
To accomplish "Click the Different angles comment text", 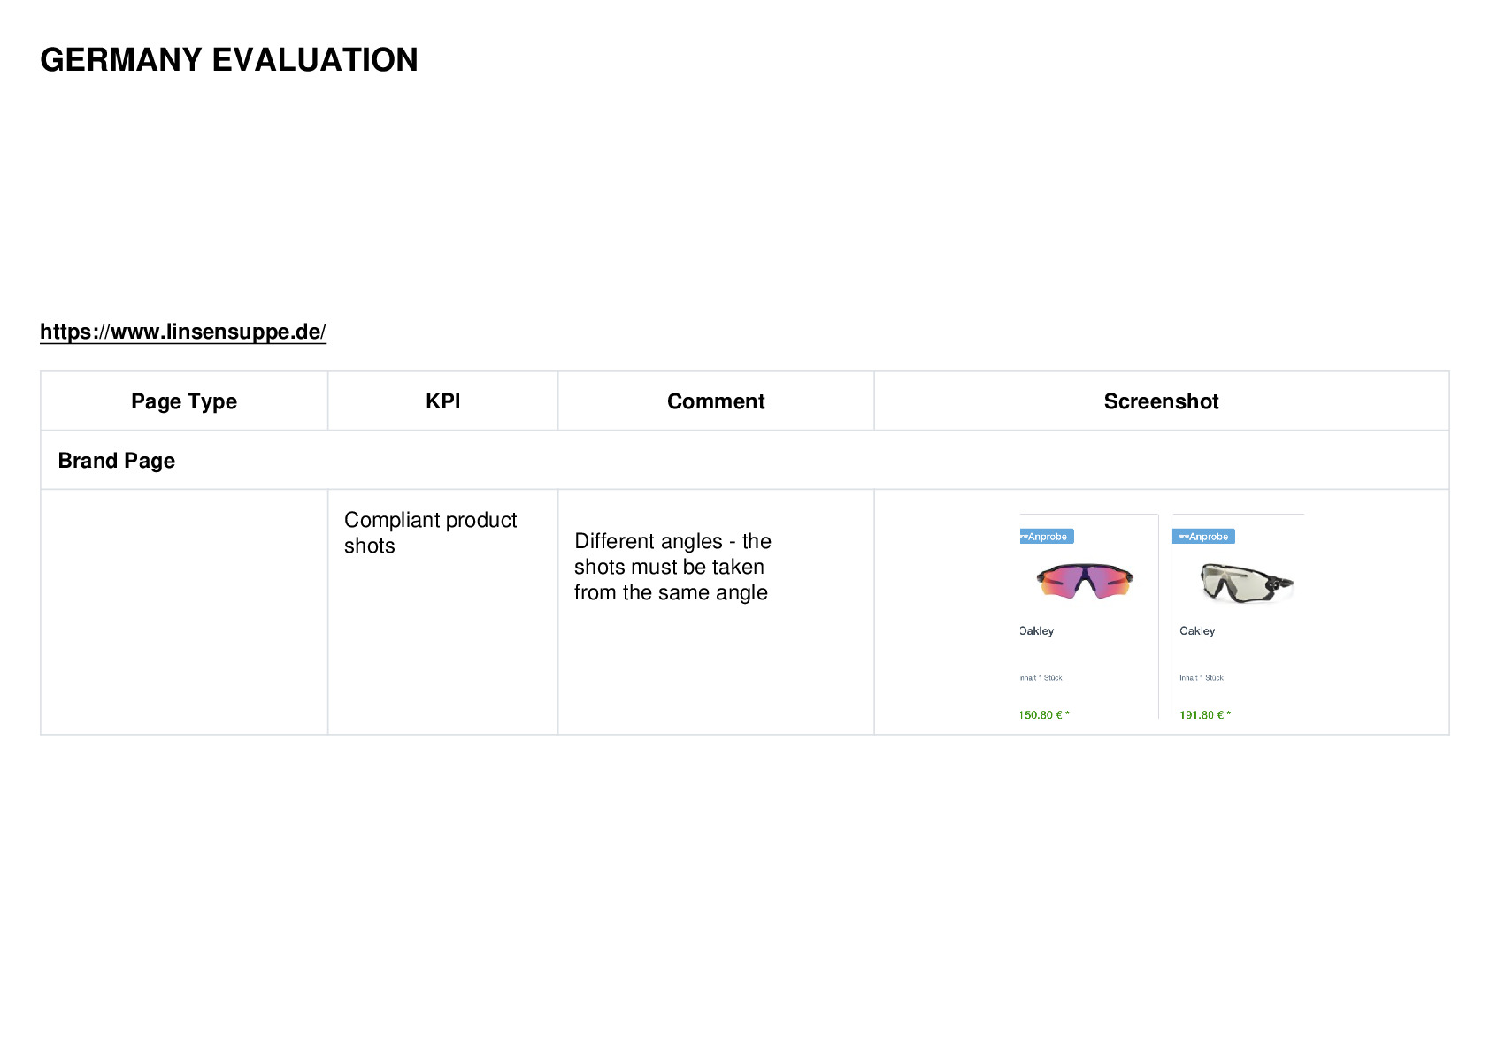I will click(672, 567).
